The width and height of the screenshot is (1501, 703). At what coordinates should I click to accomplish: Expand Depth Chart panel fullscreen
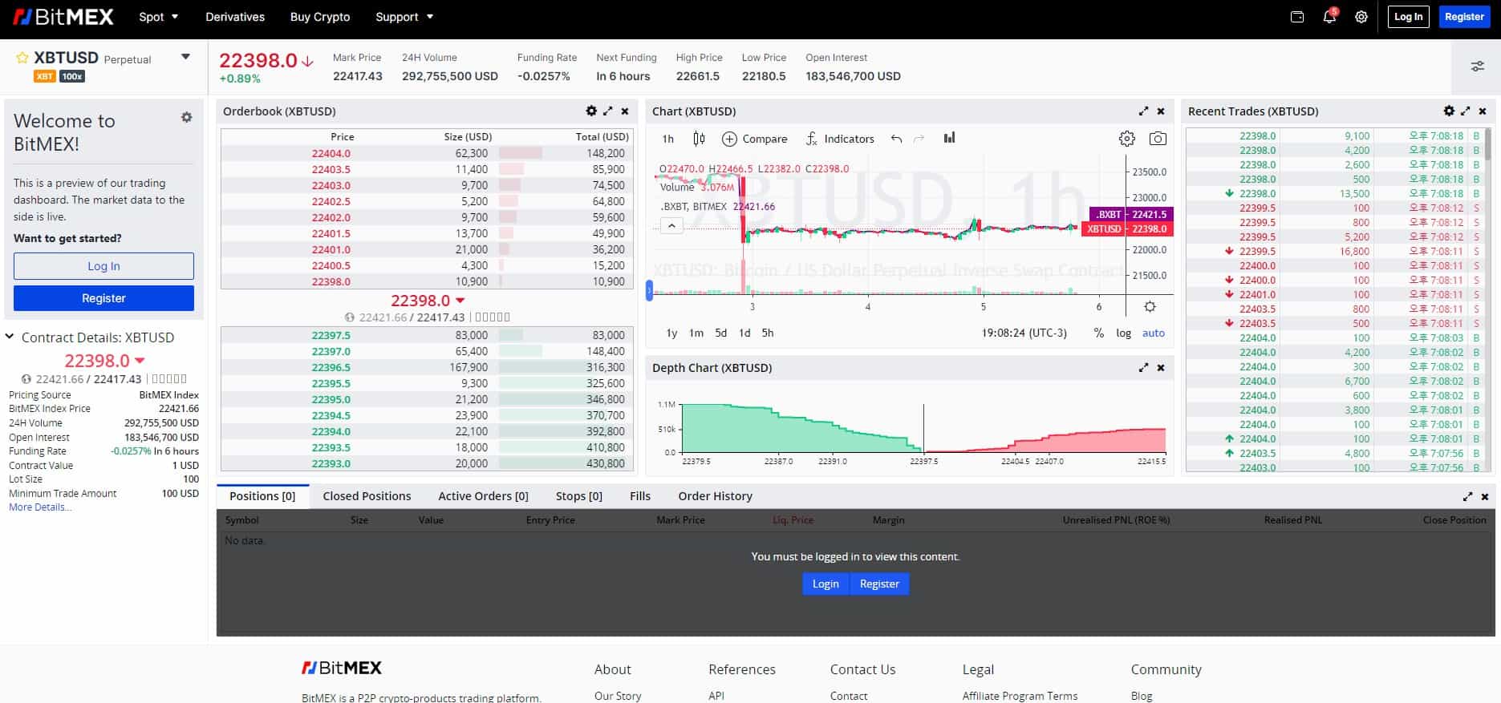tap(1143, 368)
